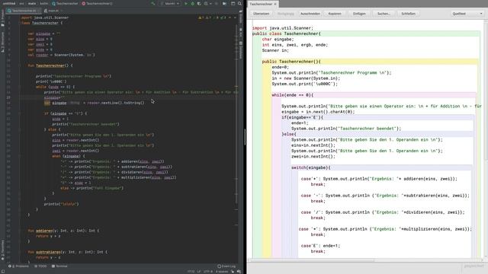Collapse the fun Taschenrechner() code block

20,65
